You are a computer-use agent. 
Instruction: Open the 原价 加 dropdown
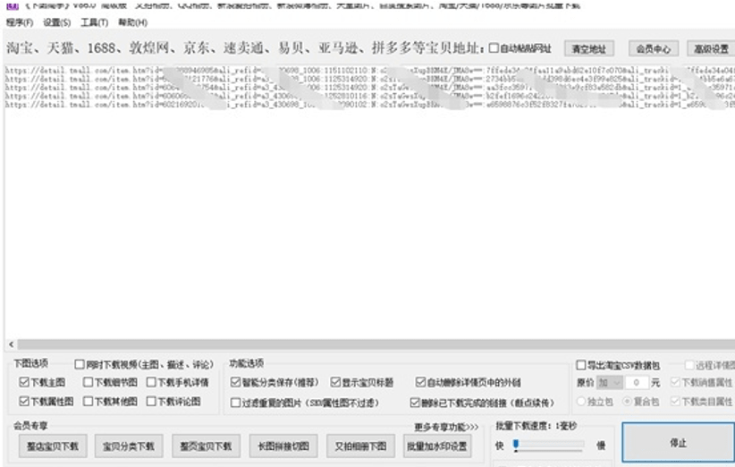pos(610,383)
